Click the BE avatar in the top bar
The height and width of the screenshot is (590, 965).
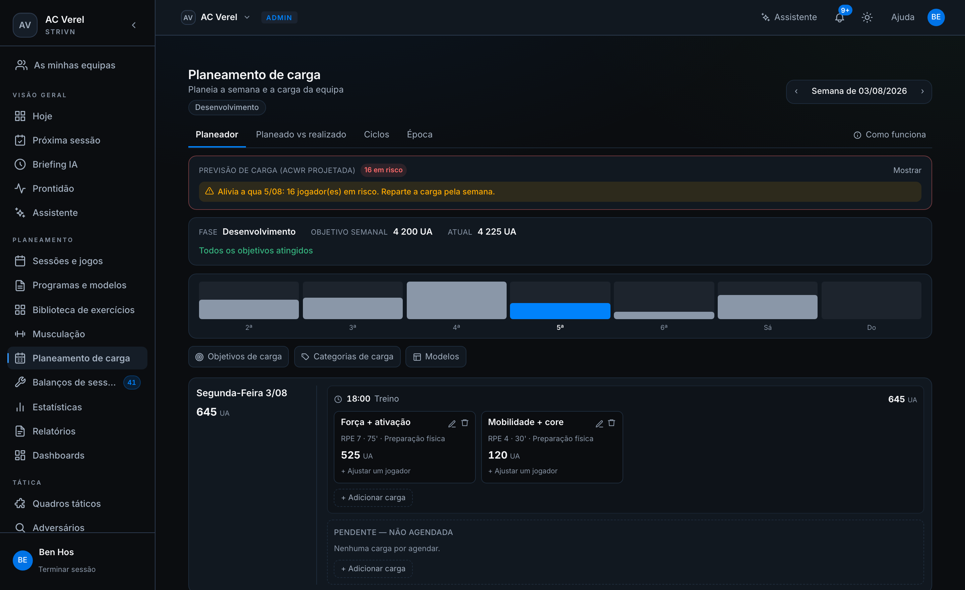[936, 17]
